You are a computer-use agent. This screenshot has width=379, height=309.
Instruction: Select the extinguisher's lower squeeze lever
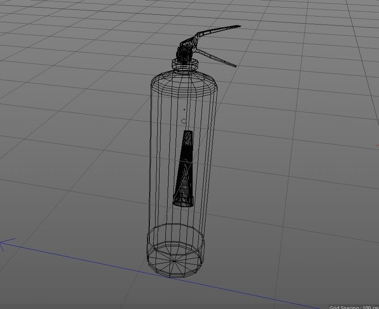coord(216,58)
